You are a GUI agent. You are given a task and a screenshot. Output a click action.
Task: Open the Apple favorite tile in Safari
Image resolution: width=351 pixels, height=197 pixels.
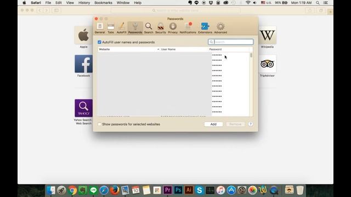[x=83, y=35]
